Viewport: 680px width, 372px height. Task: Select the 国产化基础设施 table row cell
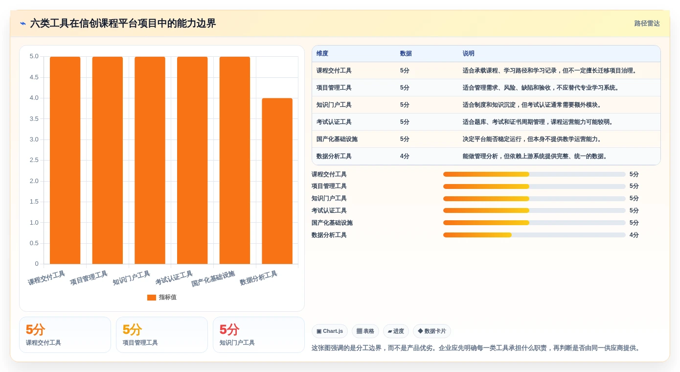(x=337, y=139)
